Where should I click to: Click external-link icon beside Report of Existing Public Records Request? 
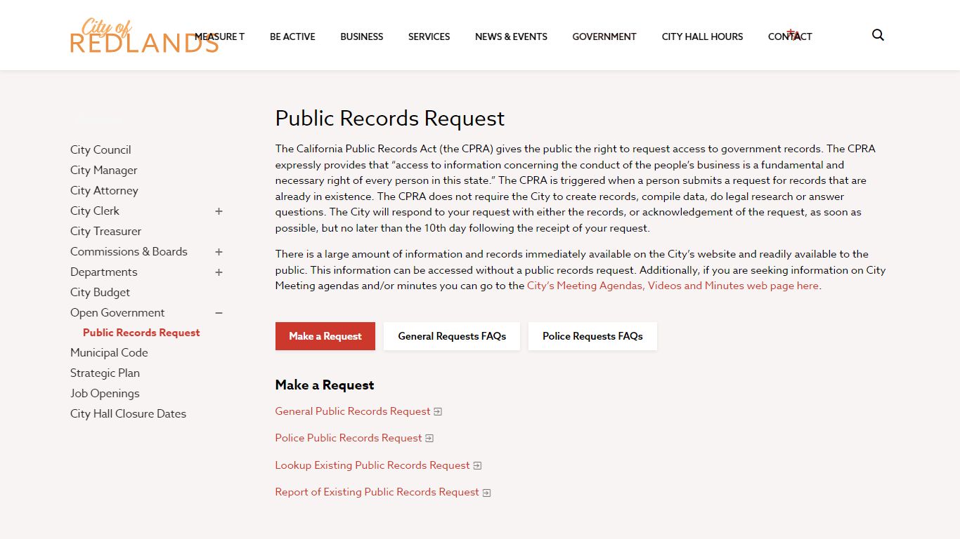(x=486, y=493)
